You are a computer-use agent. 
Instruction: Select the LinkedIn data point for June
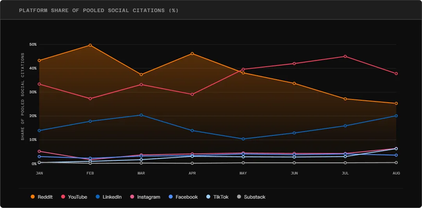click(294, 133)
